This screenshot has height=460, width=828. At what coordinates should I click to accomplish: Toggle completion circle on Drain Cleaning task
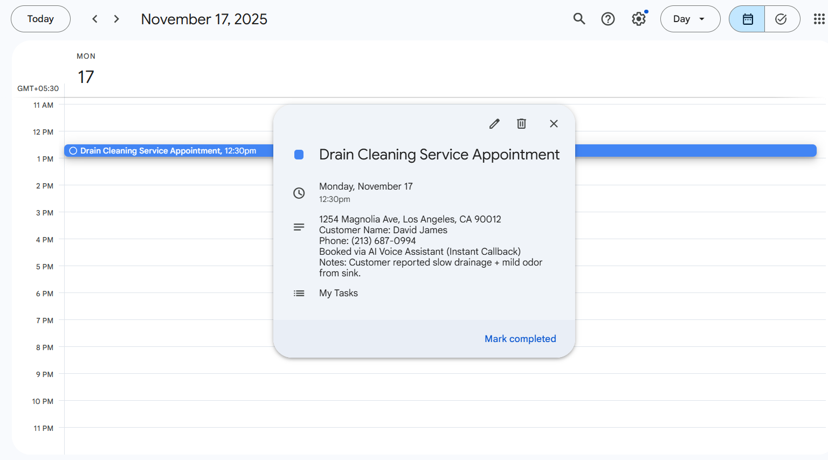pyautogui.click(x=73, y=151)
